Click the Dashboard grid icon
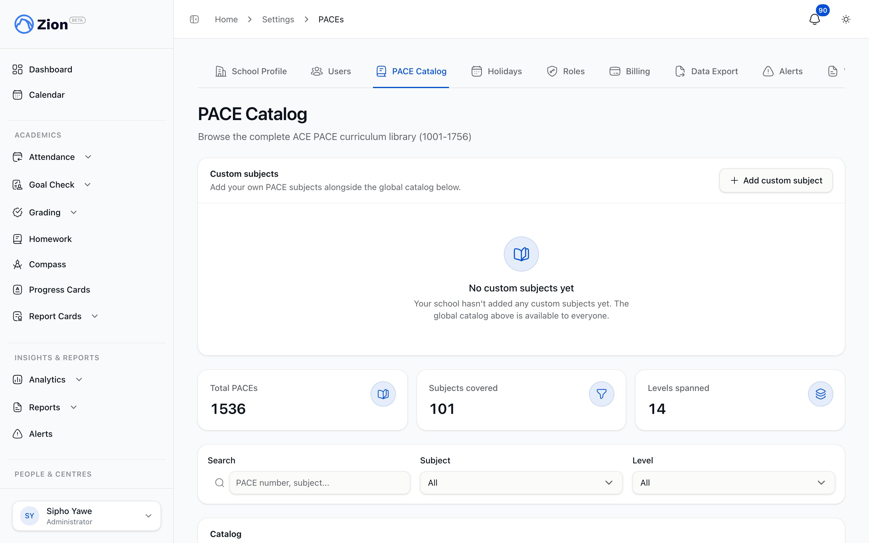 click(17, 69)
